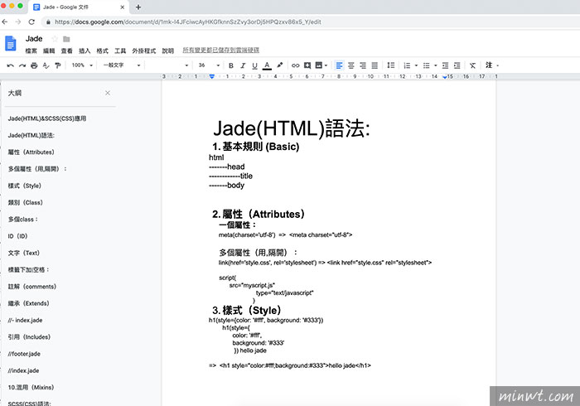This screenshot has height=406, width=580.
Task: Click the move to folder icon
Action: (x=66, y=39)
